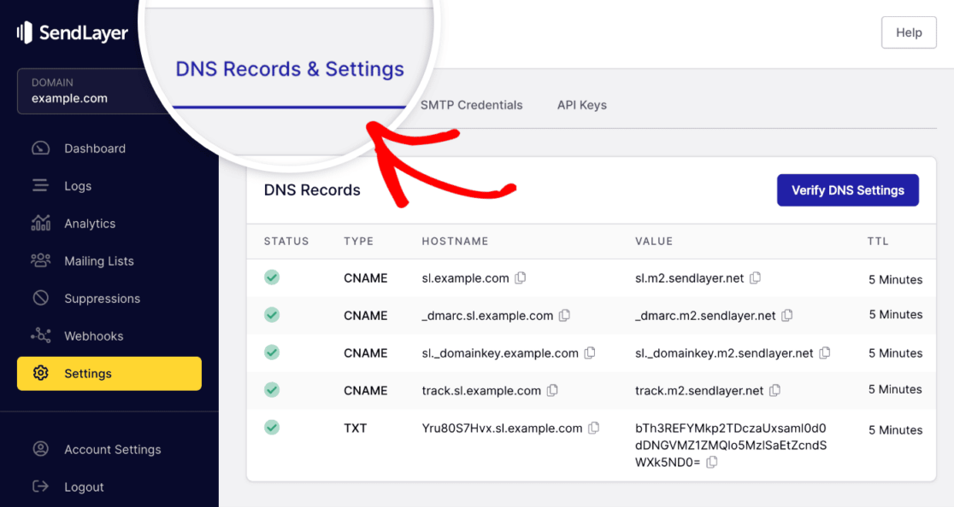The width and height of the screenshot is (954, 507).
Task: Click the Analytics chart icon
Action: [x=41, y=223]
